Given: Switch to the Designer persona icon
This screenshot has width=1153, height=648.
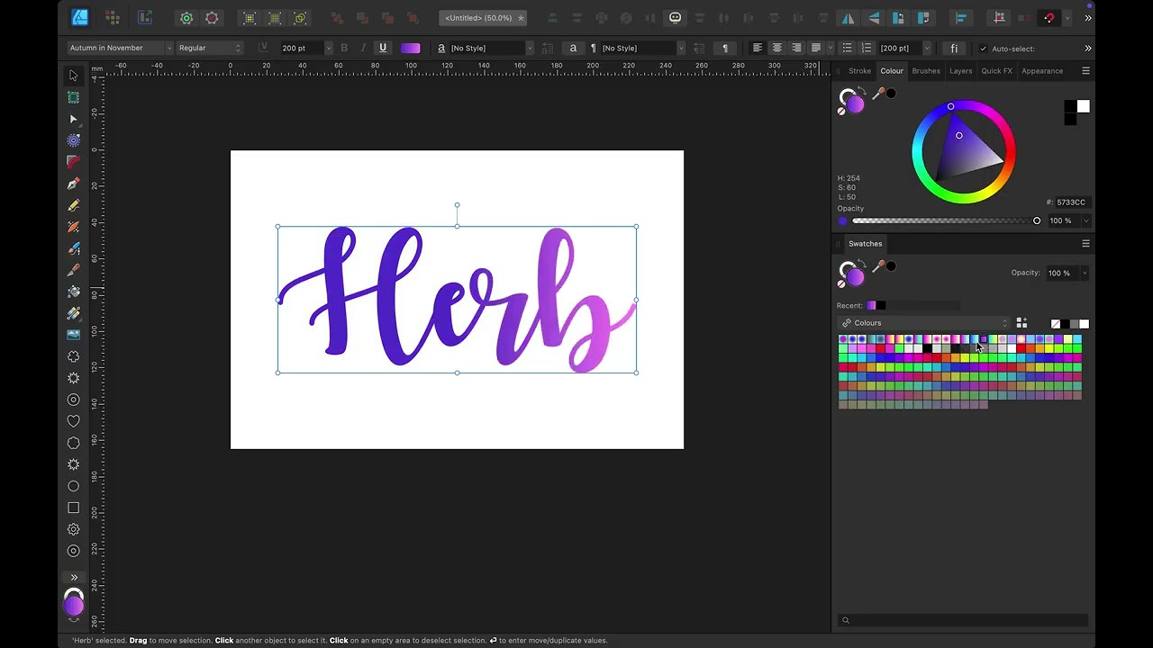Looking at the screenshot, I should pos(79,18).
